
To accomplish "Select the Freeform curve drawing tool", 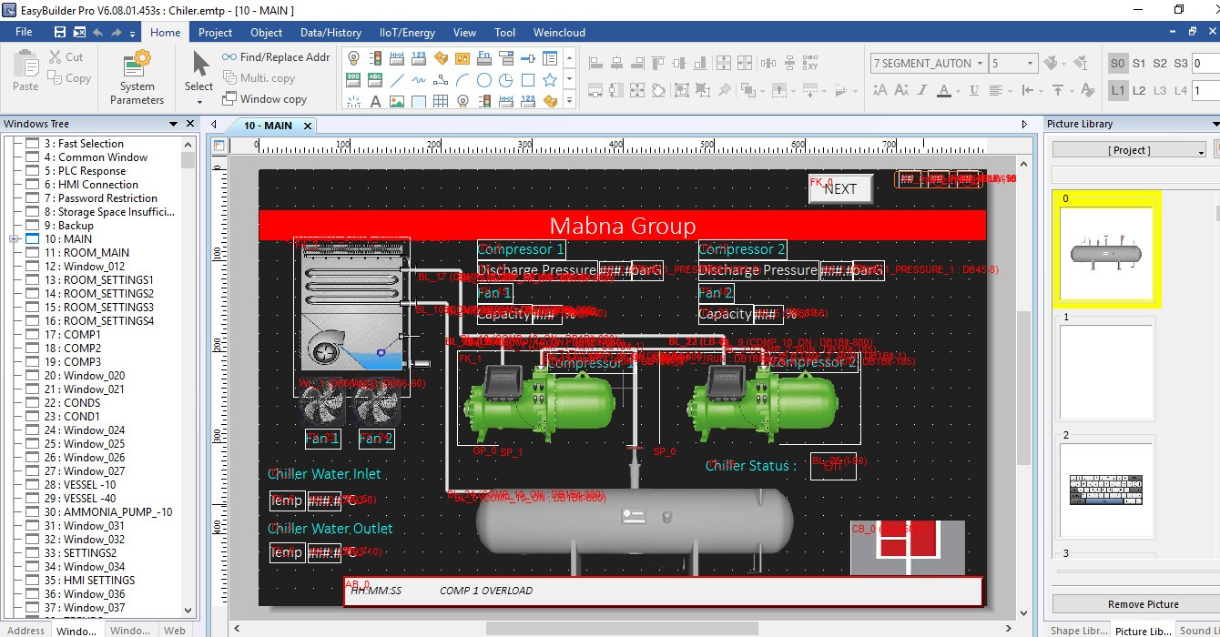I will coord(419,79).
